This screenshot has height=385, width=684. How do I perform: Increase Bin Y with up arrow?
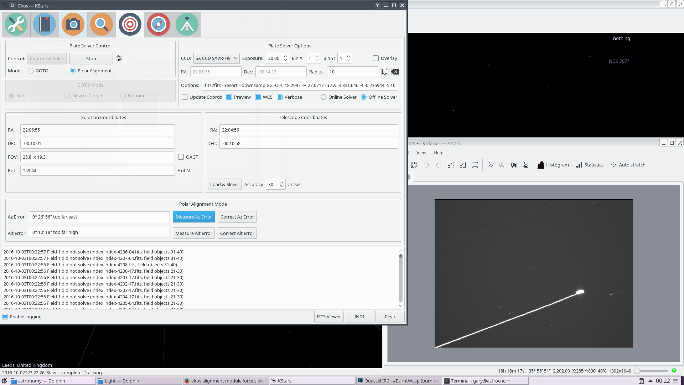tap(348, 56)
